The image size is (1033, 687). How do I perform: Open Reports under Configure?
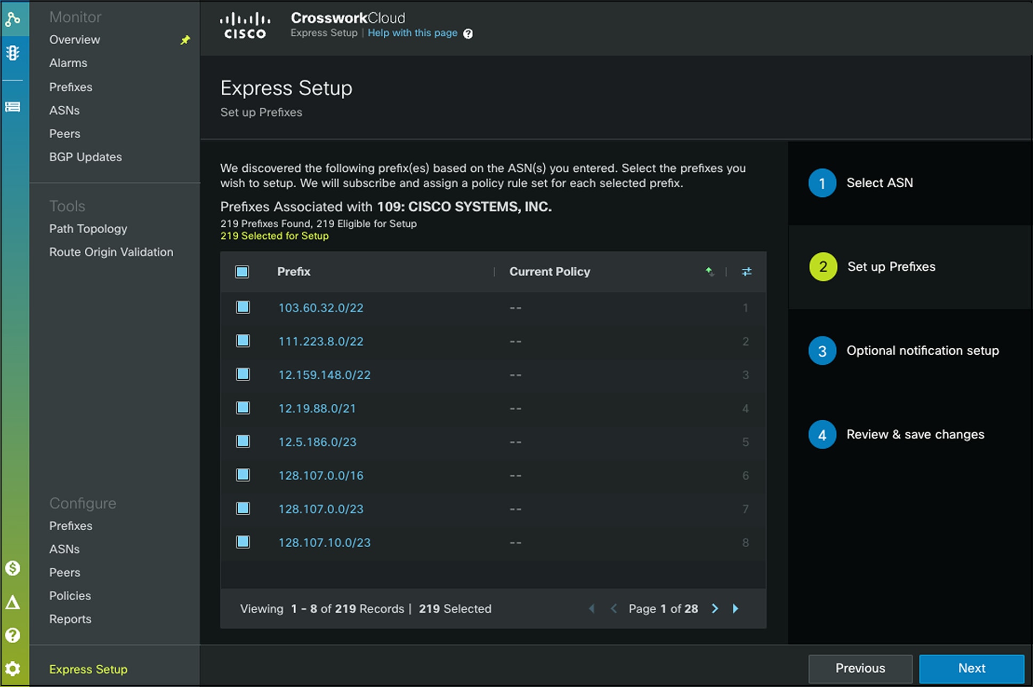pyautogui.click(x=70, y=619)
